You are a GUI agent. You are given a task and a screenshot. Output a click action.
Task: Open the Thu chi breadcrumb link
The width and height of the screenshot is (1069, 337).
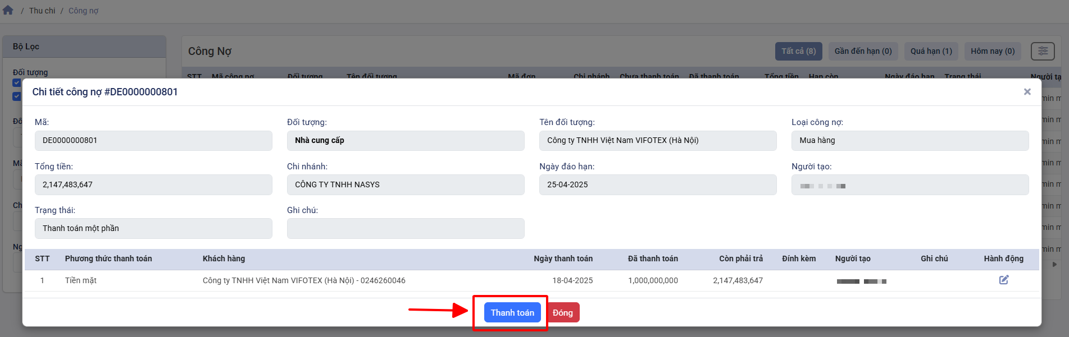pyautogui.click(x=42, y=11)
